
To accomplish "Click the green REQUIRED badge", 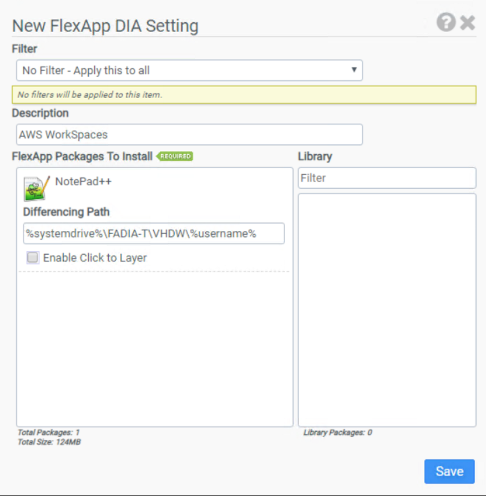I will [175, 156].
